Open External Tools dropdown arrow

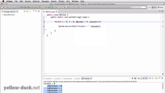coord(30,7)
